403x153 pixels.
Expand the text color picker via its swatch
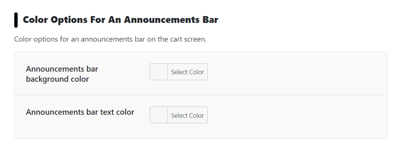159,115
